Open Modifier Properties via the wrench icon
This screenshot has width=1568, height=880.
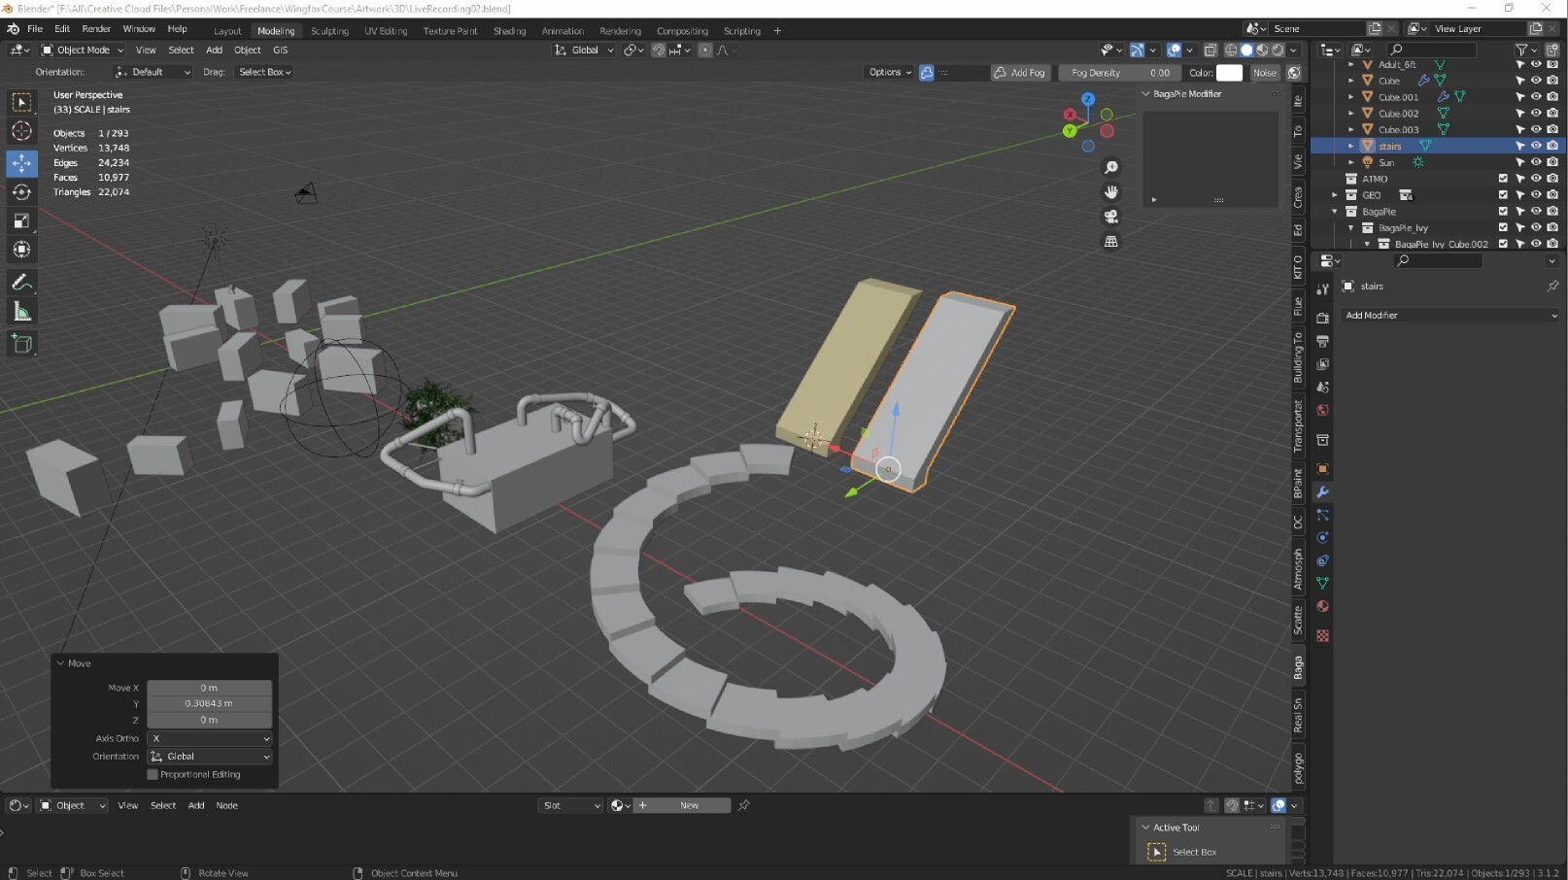(x=1322, y=492)
